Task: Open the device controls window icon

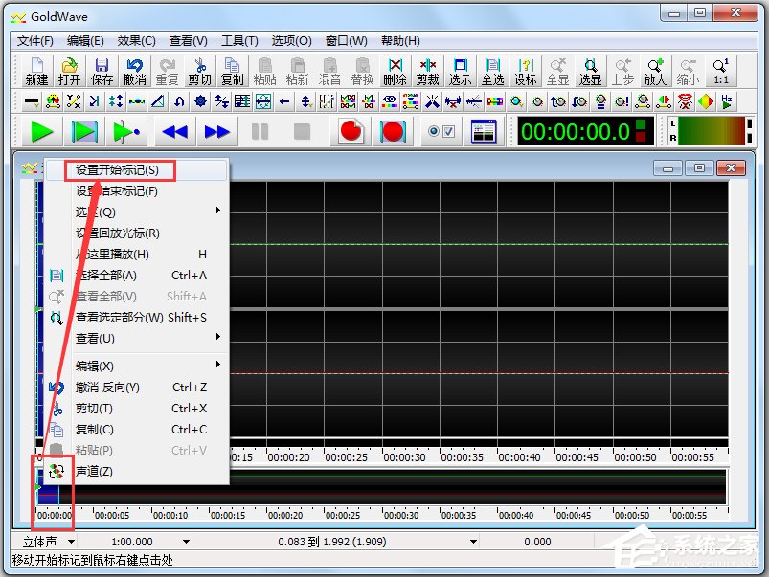Action: tap(484, 131)
